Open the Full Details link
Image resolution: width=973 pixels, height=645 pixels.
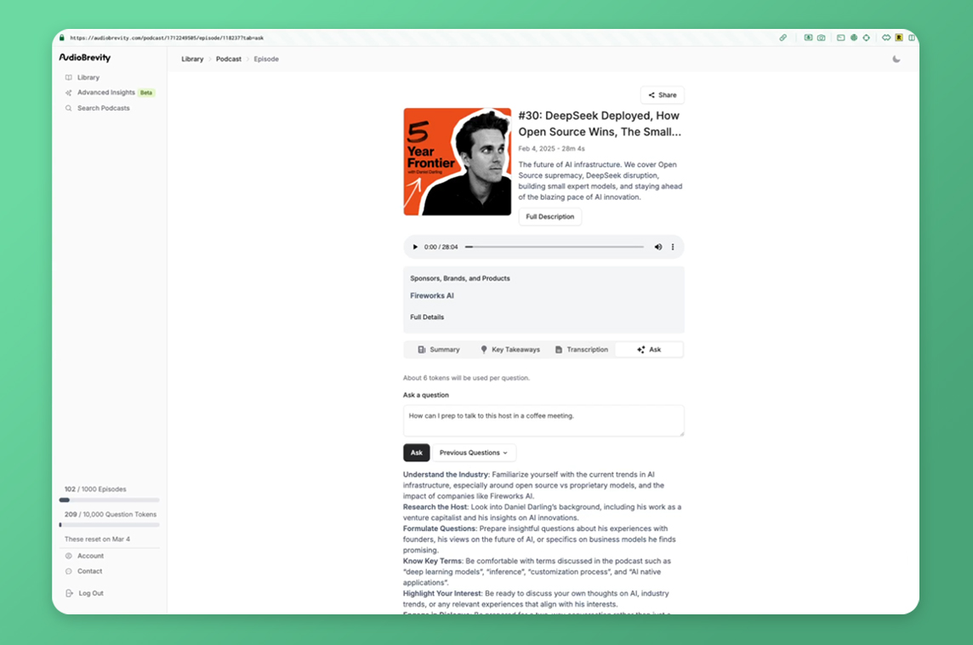[x=427, y=317]
